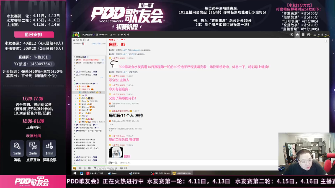The height and width of the screenshot is (188, 335).
Task: Switch to the YY taskbar window item
Action: [182, 173]
